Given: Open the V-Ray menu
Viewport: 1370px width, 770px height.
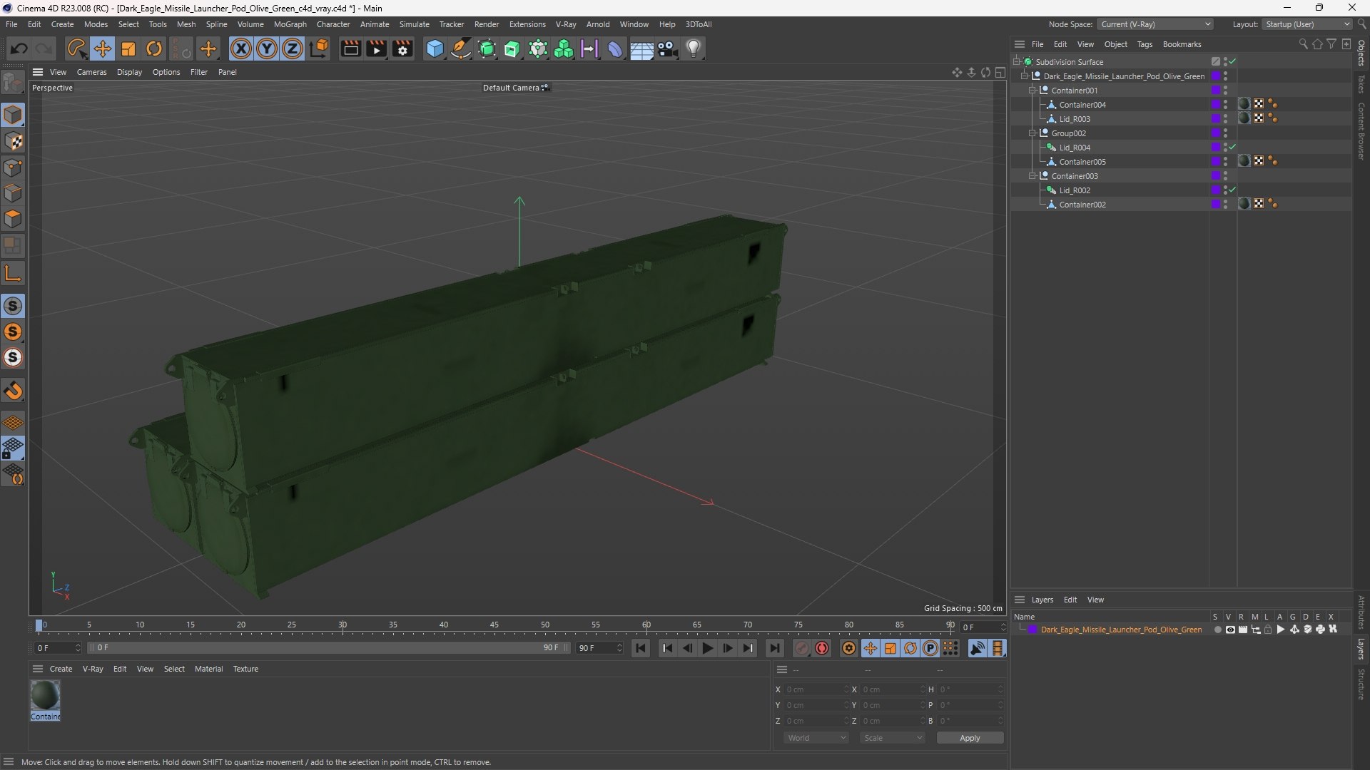Looking at the screenshot, I should [566, 24].
